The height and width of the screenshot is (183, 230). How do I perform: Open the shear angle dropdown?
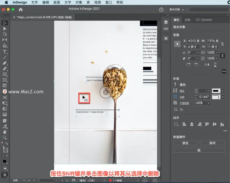[198, 58]
